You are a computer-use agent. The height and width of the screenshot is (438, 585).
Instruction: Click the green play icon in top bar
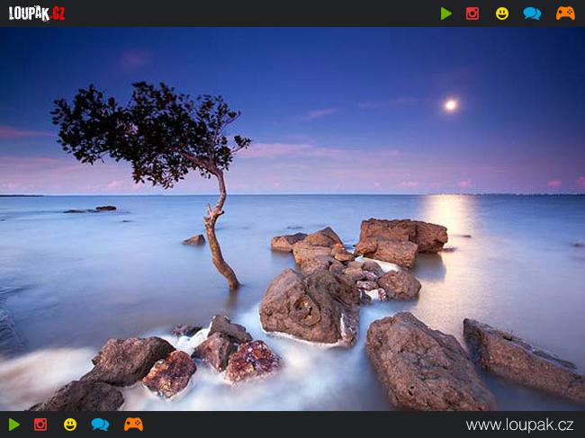[446, 13]
